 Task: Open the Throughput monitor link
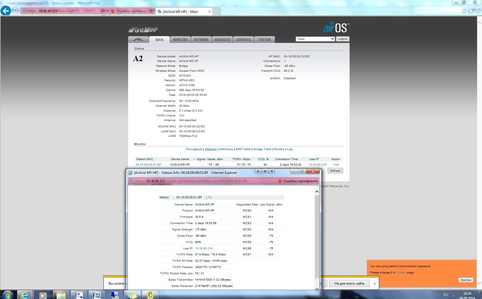coord(194,149)
